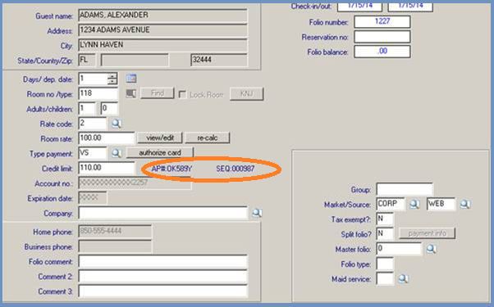Open the Master folio lookup magnifier
Image resolution: width=494 pixels, height=307 pixels.
[x=431, y=249]
